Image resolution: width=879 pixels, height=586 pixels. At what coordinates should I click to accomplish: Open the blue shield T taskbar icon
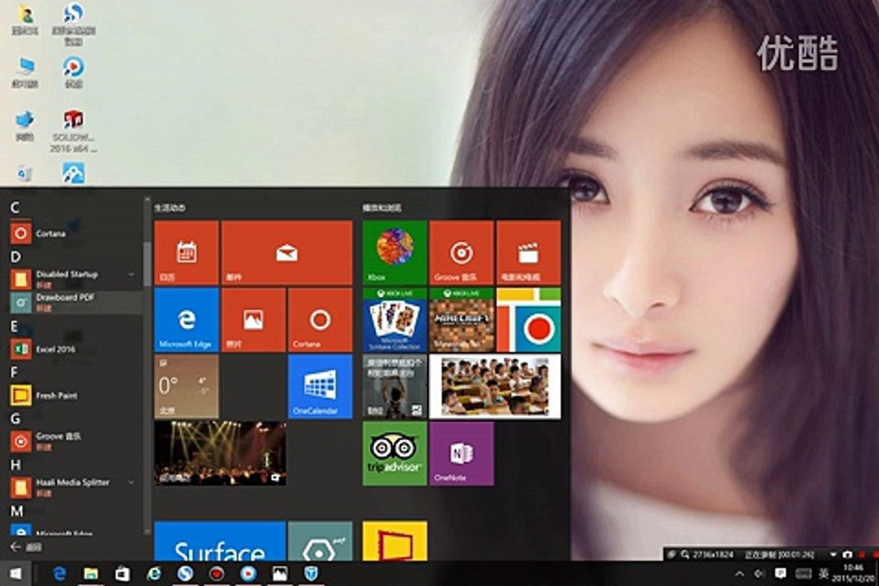(x=311, y=574)
